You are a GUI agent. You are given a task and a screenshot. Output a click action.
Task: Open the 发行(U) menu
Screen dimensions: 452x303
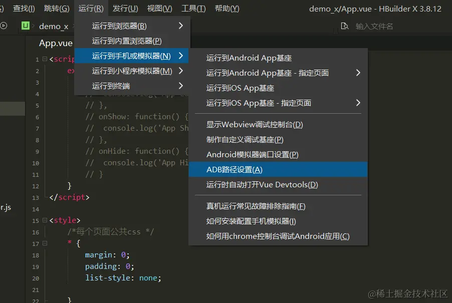coord(125,9)
